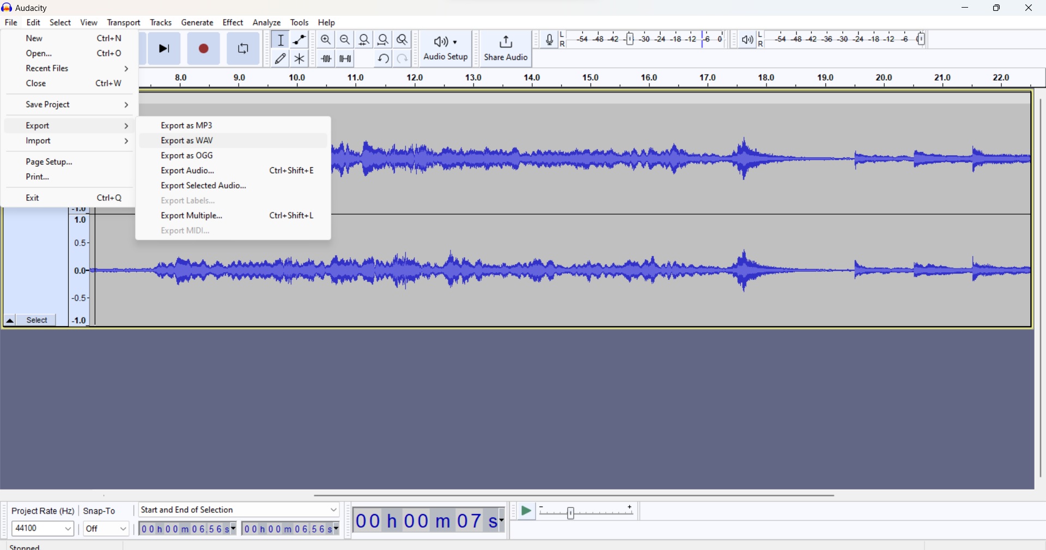The width and height of the screenshot is (1046, 550).
Task: Open Share Audio
Action: coord(506,49)
